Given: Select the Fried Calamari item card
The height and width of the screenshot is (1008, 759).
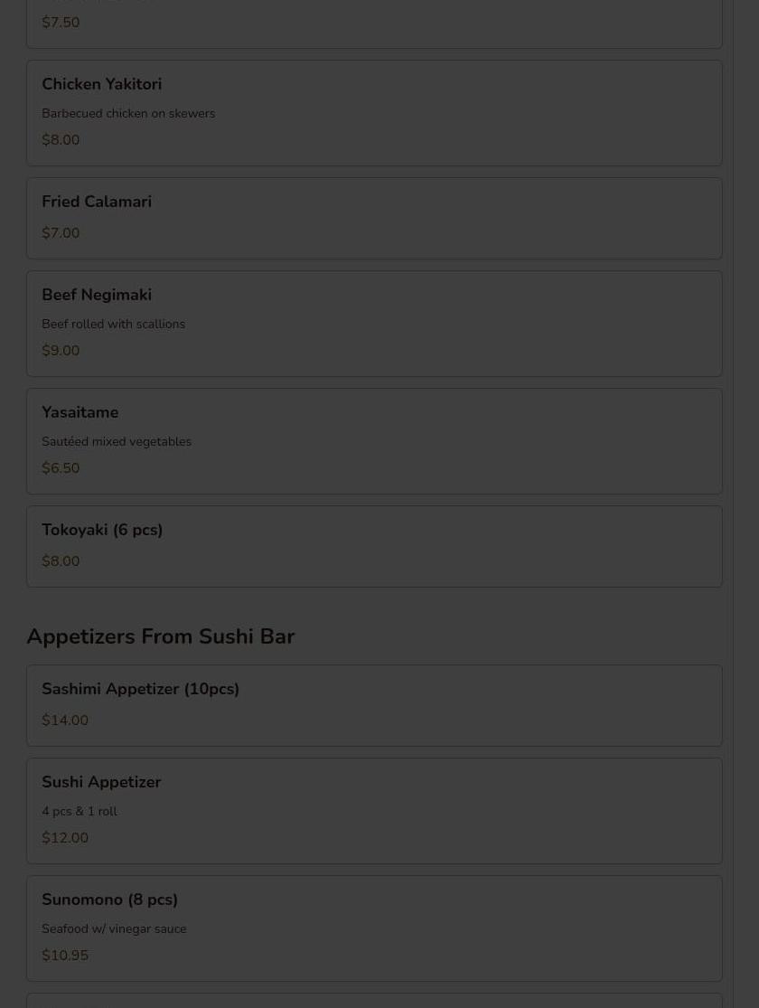Looking at the screenshot, I should click(x=374, y=219).
